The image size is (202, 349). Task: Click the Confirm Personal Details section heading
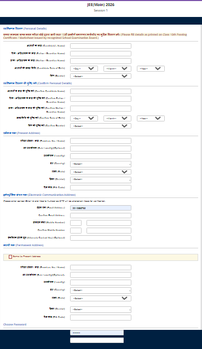pyautogui.click(x=37, y=83)
